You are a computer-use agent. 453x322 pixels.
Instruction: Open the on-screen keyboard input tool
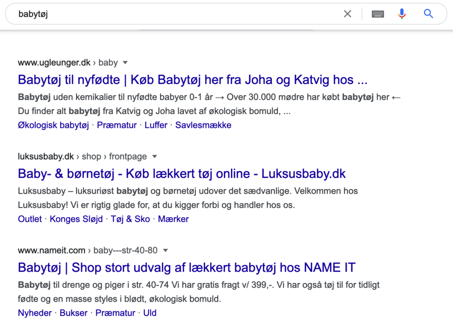378,14
